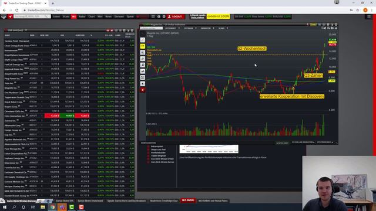Click the 52-Wochenhoch chart annotation label

(x=252, y=49)
